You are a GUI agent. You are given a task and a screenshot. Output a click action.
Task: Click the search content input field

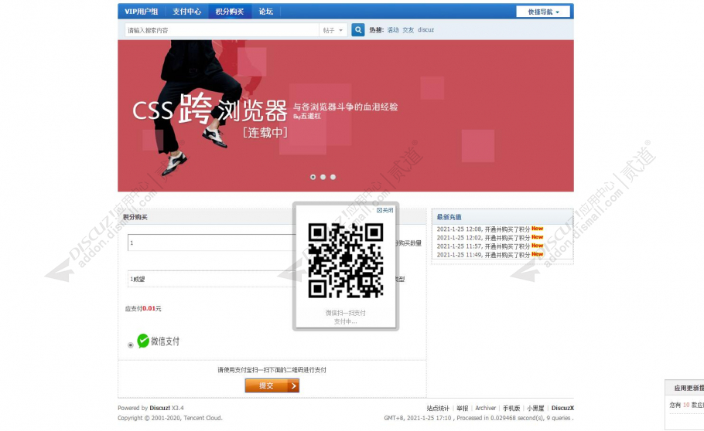pyautogui.click(x=222, y=30)
